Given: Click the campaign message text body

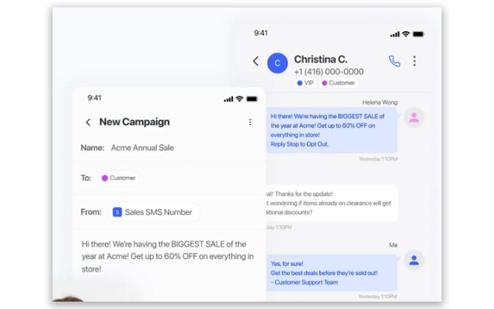Looking at the screenshot, I should (167, 256).
